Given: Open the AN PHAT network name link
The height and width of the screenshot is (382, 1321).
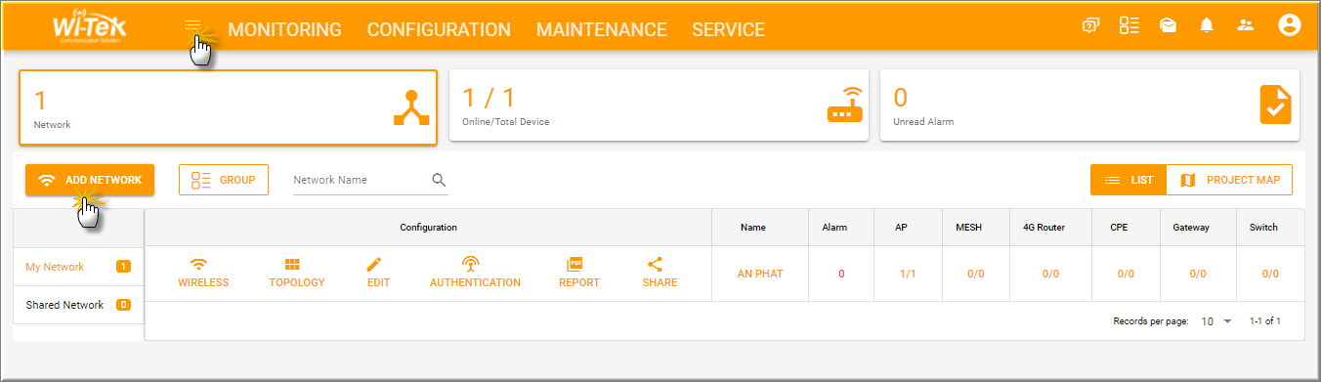Looking at the screenshot, I should pyautogui.click(x=760, y=274).
